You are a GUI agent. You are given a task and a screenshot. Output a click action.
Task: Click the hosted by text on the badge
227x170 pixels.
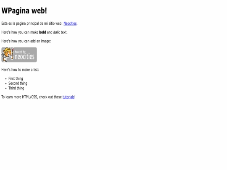coord(20,52)
